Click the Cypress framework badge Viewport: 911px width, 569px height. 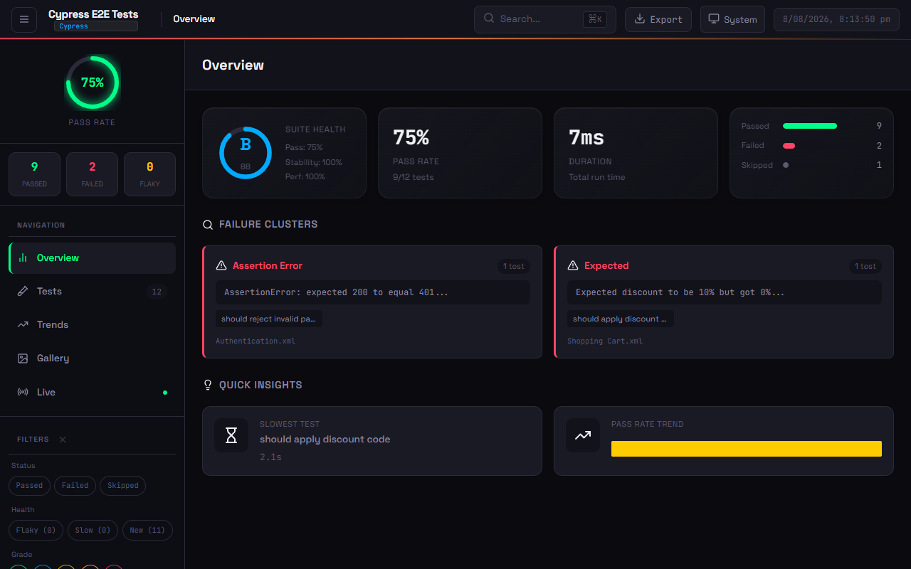pyautogui.click(x=96, y=26)
